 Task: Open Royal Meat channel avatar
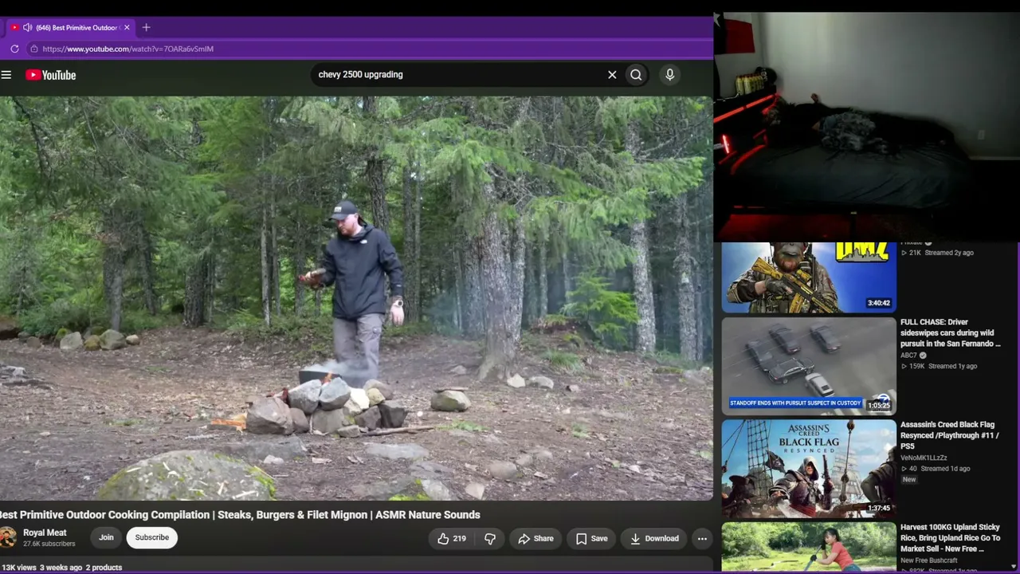[8, 537]
